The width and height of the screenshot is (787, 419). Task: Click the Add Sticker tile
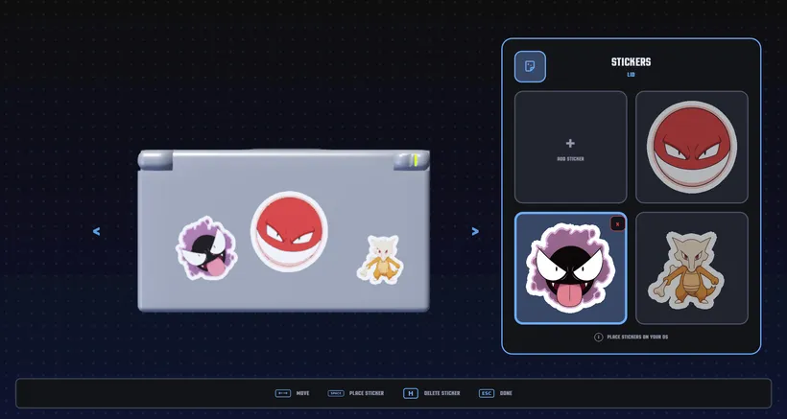pos(571,147)
